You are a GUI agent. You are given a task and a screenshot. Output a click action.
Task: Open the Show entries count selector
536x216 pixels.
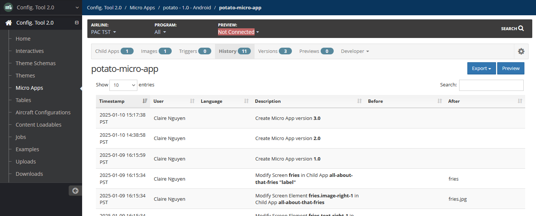pos(123,85)
